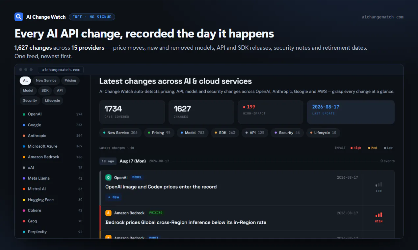Filter by Microsoft Azure provider
The width and height of the screenshot is (418, 250).
[52, 146]
